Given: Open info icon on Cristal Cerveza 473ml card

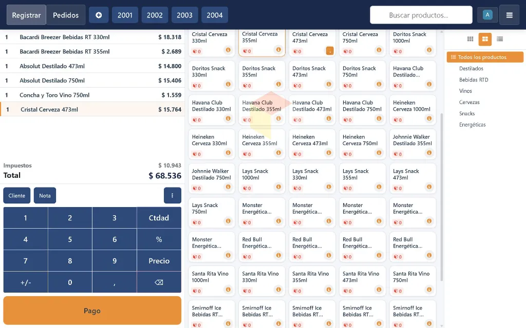Looking at the screenshot, I should pyautogui.click(x=330, y=51).
